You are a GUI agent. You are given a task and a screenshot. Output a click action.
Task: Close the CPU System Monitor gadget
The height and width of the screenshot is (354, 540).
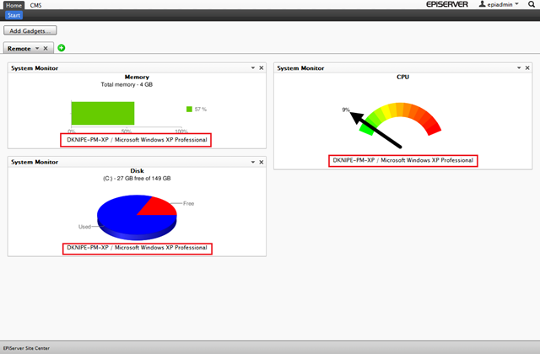point(527,68)
